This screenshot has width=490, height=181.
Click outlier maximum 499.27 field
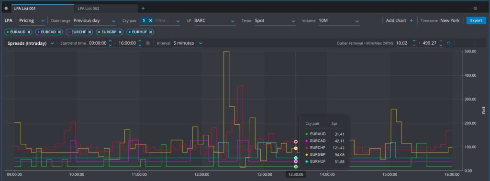[x=429, y=43]
